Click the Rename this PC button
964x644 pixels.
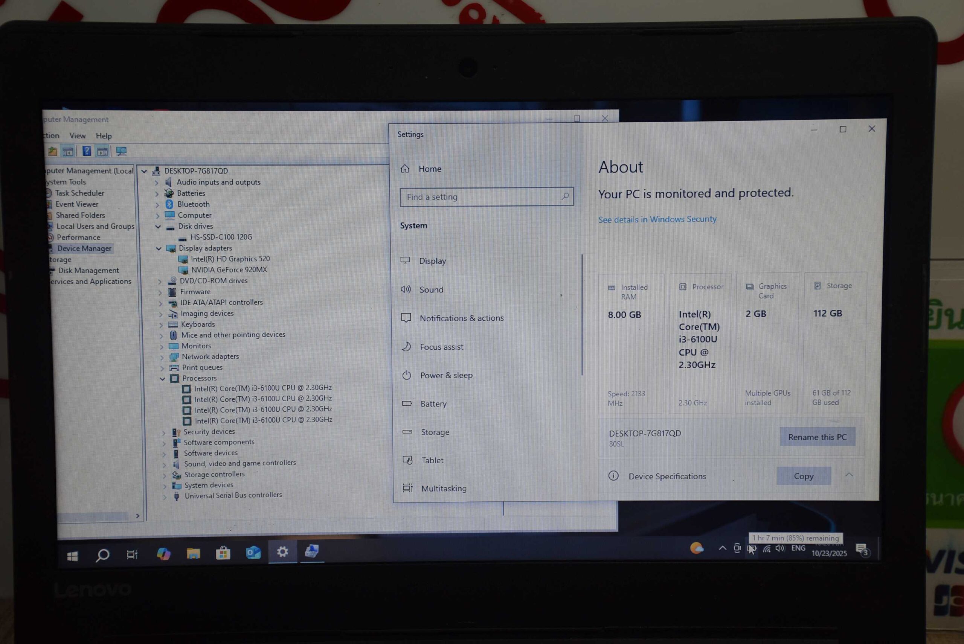tap(817, 437)
